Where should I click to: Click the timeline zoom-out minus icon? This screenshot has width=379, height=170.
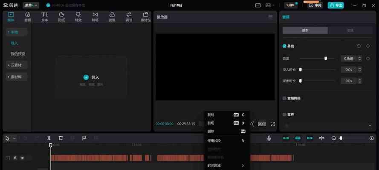tap(333, 138)
